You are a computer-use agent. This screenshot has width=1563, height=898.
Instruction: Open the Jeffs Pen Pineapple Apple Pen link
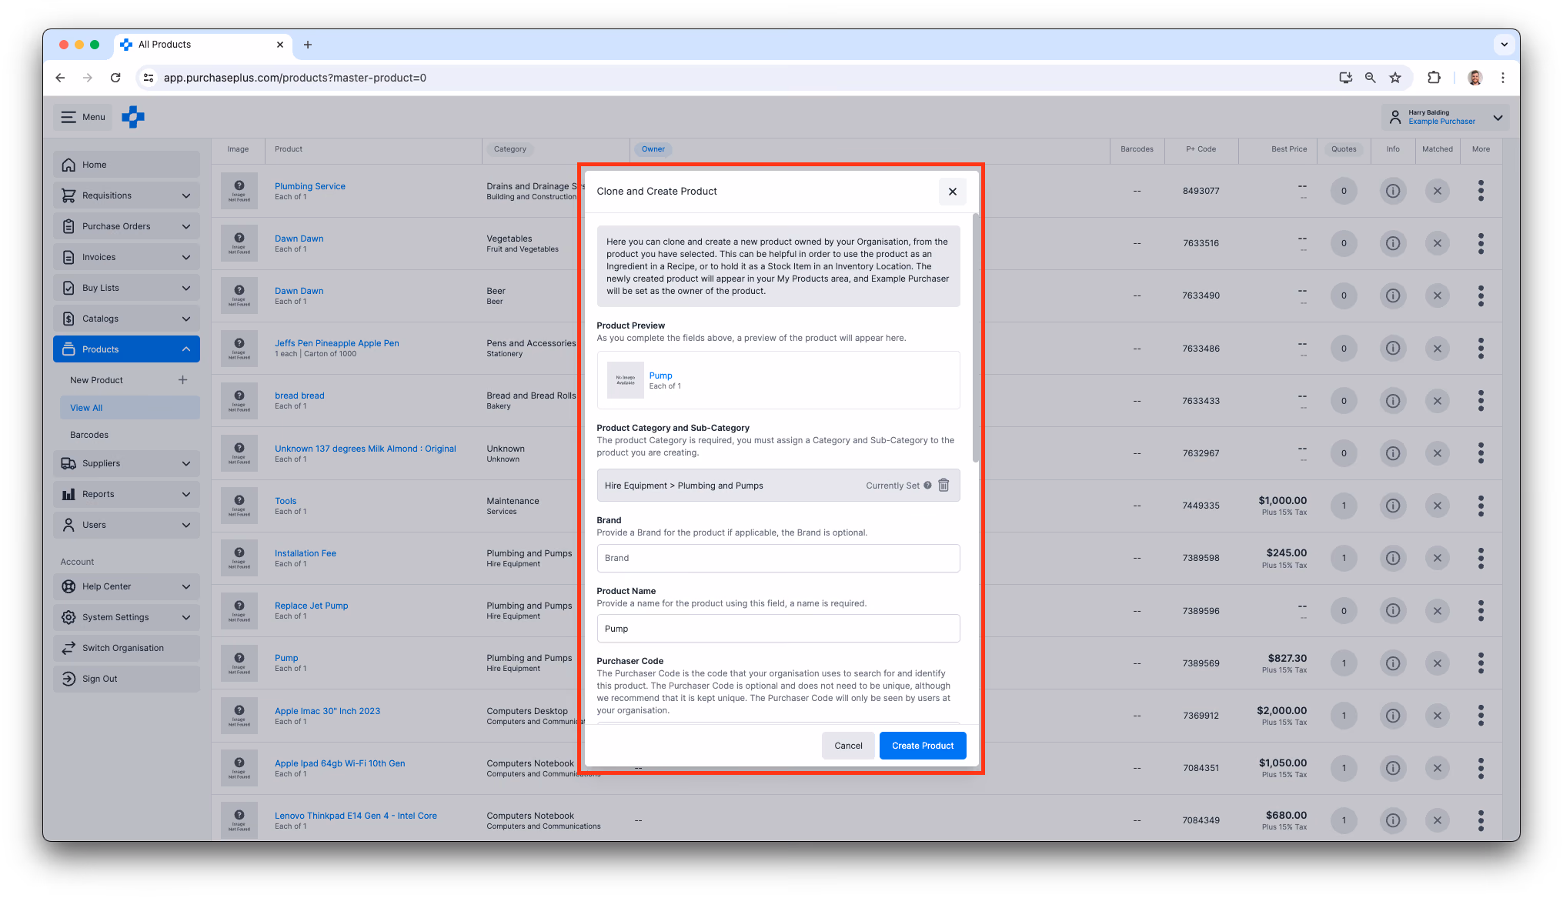(x=336, y=343)
